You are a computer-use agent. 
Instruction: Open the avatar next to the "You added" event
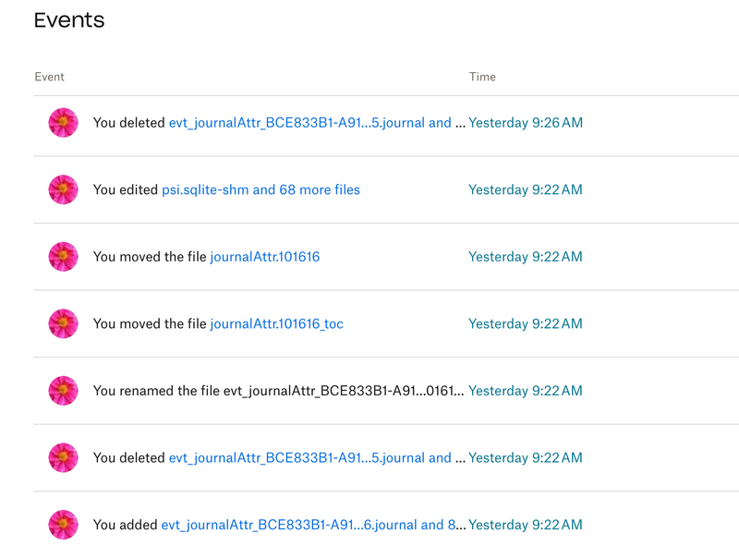63,525
